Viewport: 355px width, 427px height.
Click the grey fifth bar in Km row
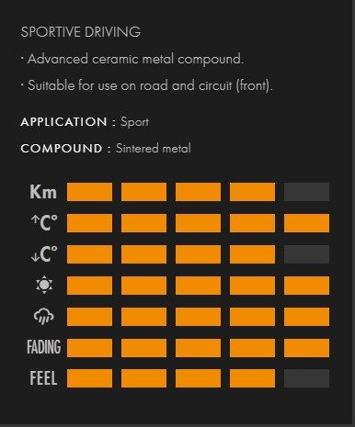306,192
